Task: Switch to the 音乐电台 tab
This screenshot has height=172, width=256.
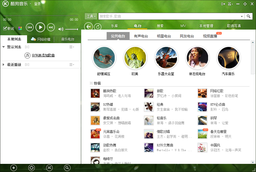Action: (68, 39)
